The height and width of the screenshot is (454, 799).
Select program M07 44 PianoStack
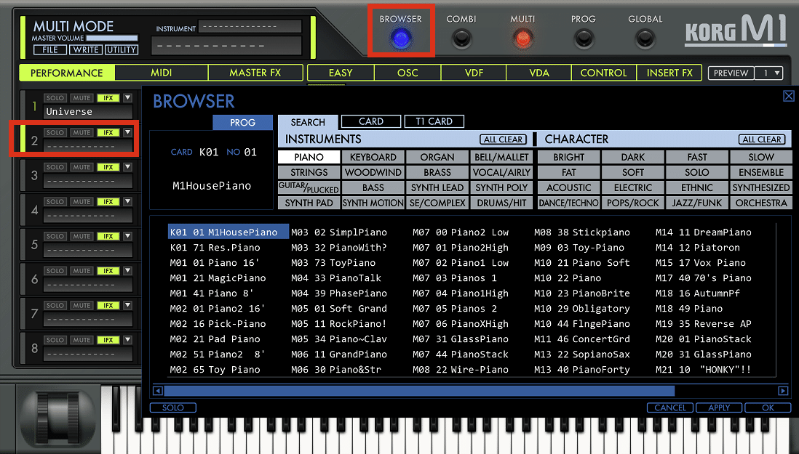(x=461, y=354)
